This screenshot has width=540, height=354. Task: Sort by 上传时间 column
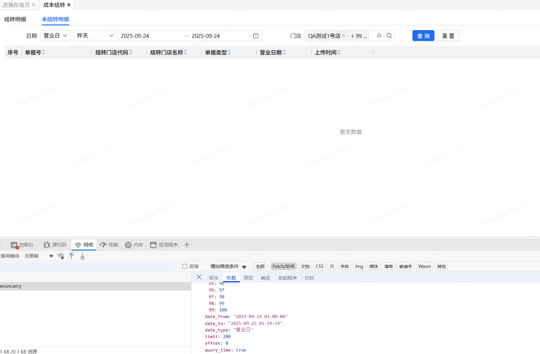[339, 52]
